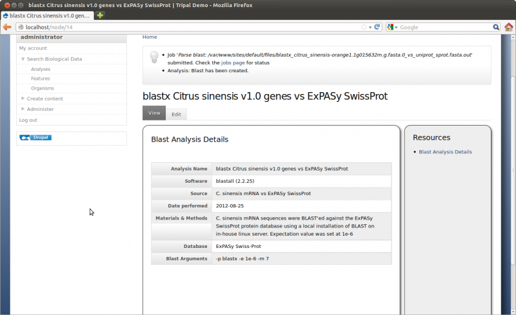This screenshot has height=315, width=516.
Task: Click the '2012-08-25' date value
Action: tap(230, 205)
